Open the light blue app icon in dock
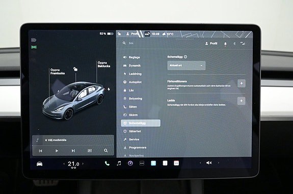293x194 pixels. coord(153,163)
